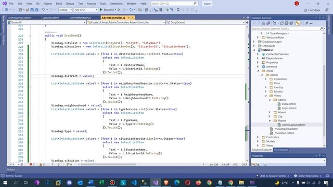The image size is (333, 187).
Task: Click notifications bell in status bar
Action: pos(328,176)
